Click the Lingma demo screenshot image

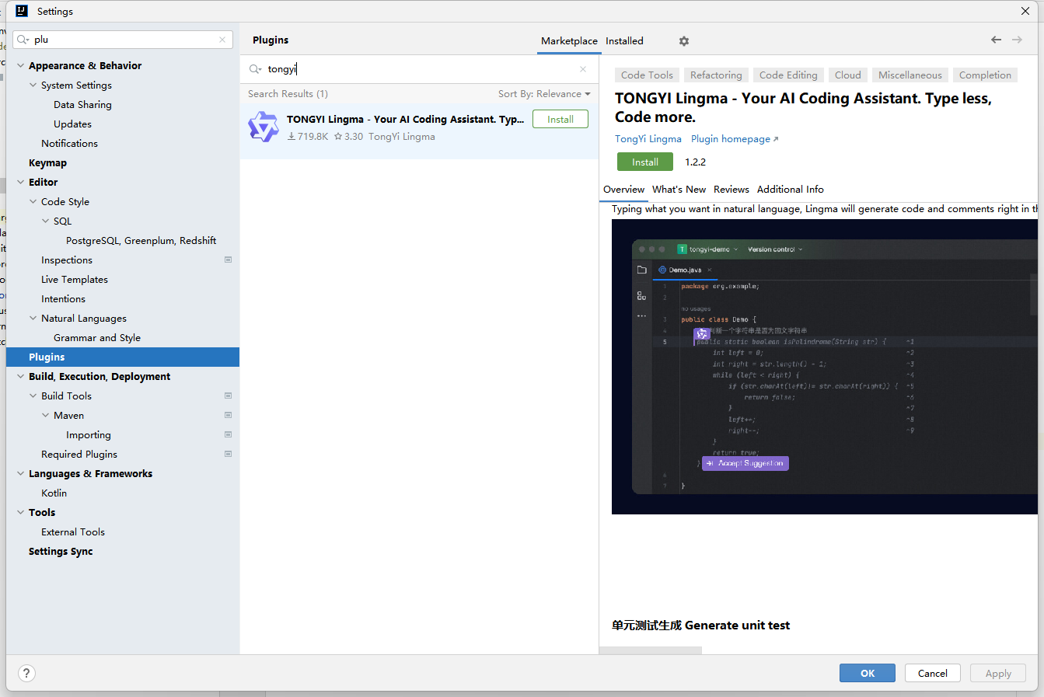[825, 367]
